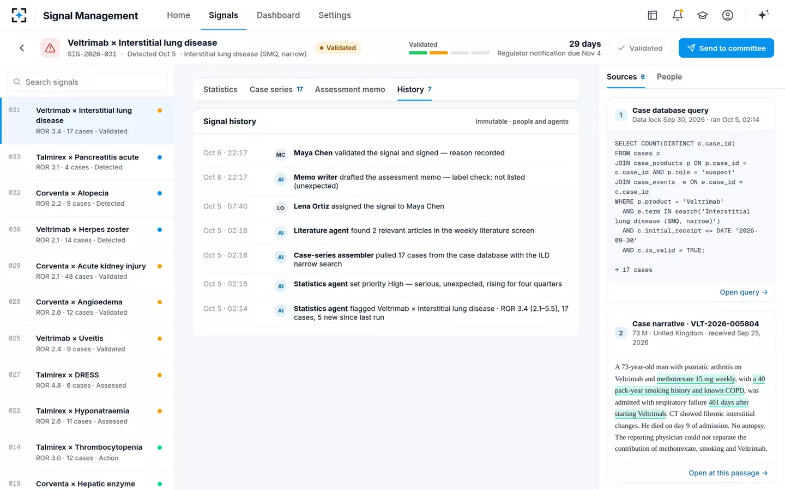
Task: Select signal 025 Veltrimab × Uveitis
Action: [87, 344]
